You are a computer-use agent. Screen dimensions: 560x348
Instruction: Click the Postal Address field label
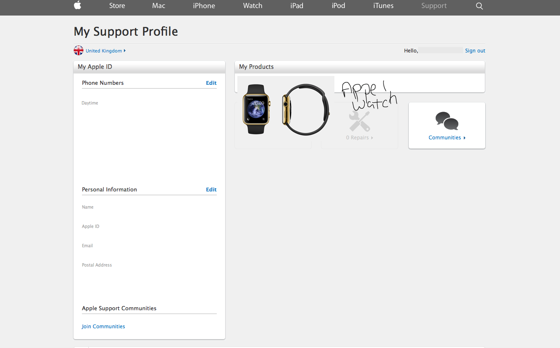tap(97, 265)
